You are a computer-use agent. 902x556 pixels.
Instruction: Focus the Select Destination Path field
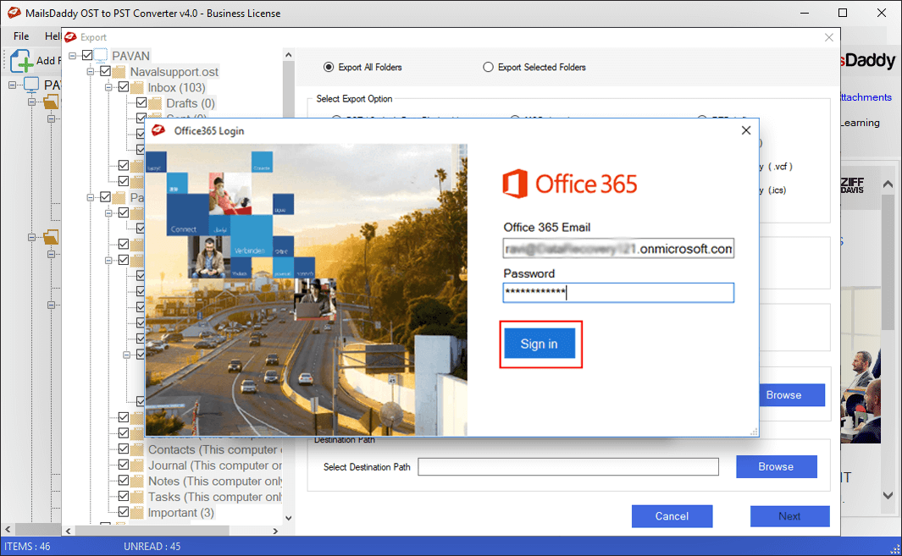tap(568, 467)
